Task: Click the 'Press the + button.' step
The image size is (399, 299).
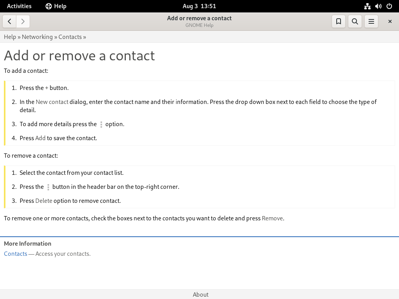Action: coord(44,88)
